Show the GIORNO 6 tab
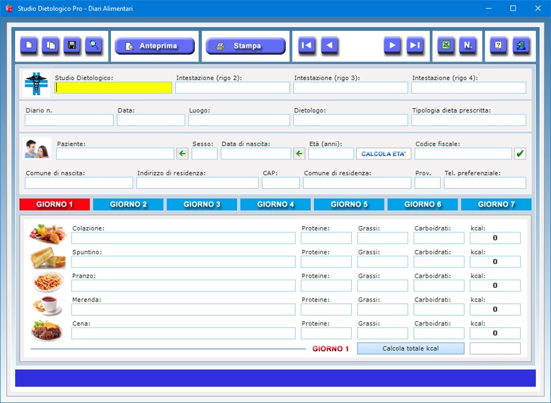 (423, 204)
